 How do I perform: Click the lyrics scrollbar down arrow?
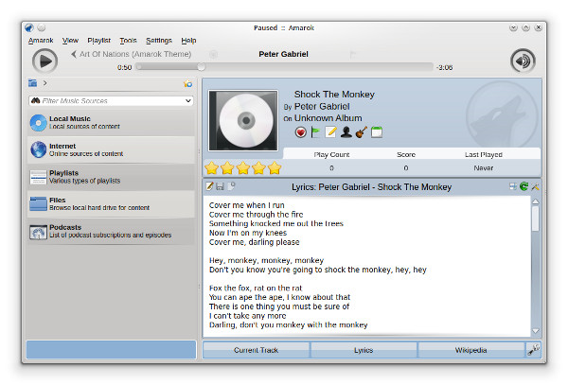(536, 331)
